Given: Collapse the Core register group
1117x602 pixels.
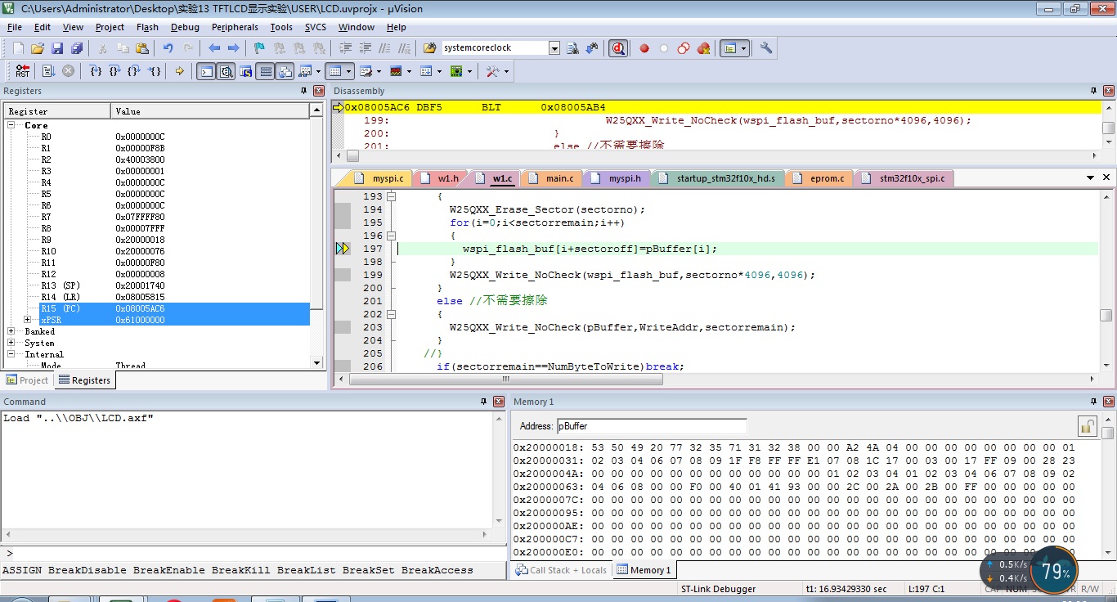Looking at the screenshot, I should (12, 125).
